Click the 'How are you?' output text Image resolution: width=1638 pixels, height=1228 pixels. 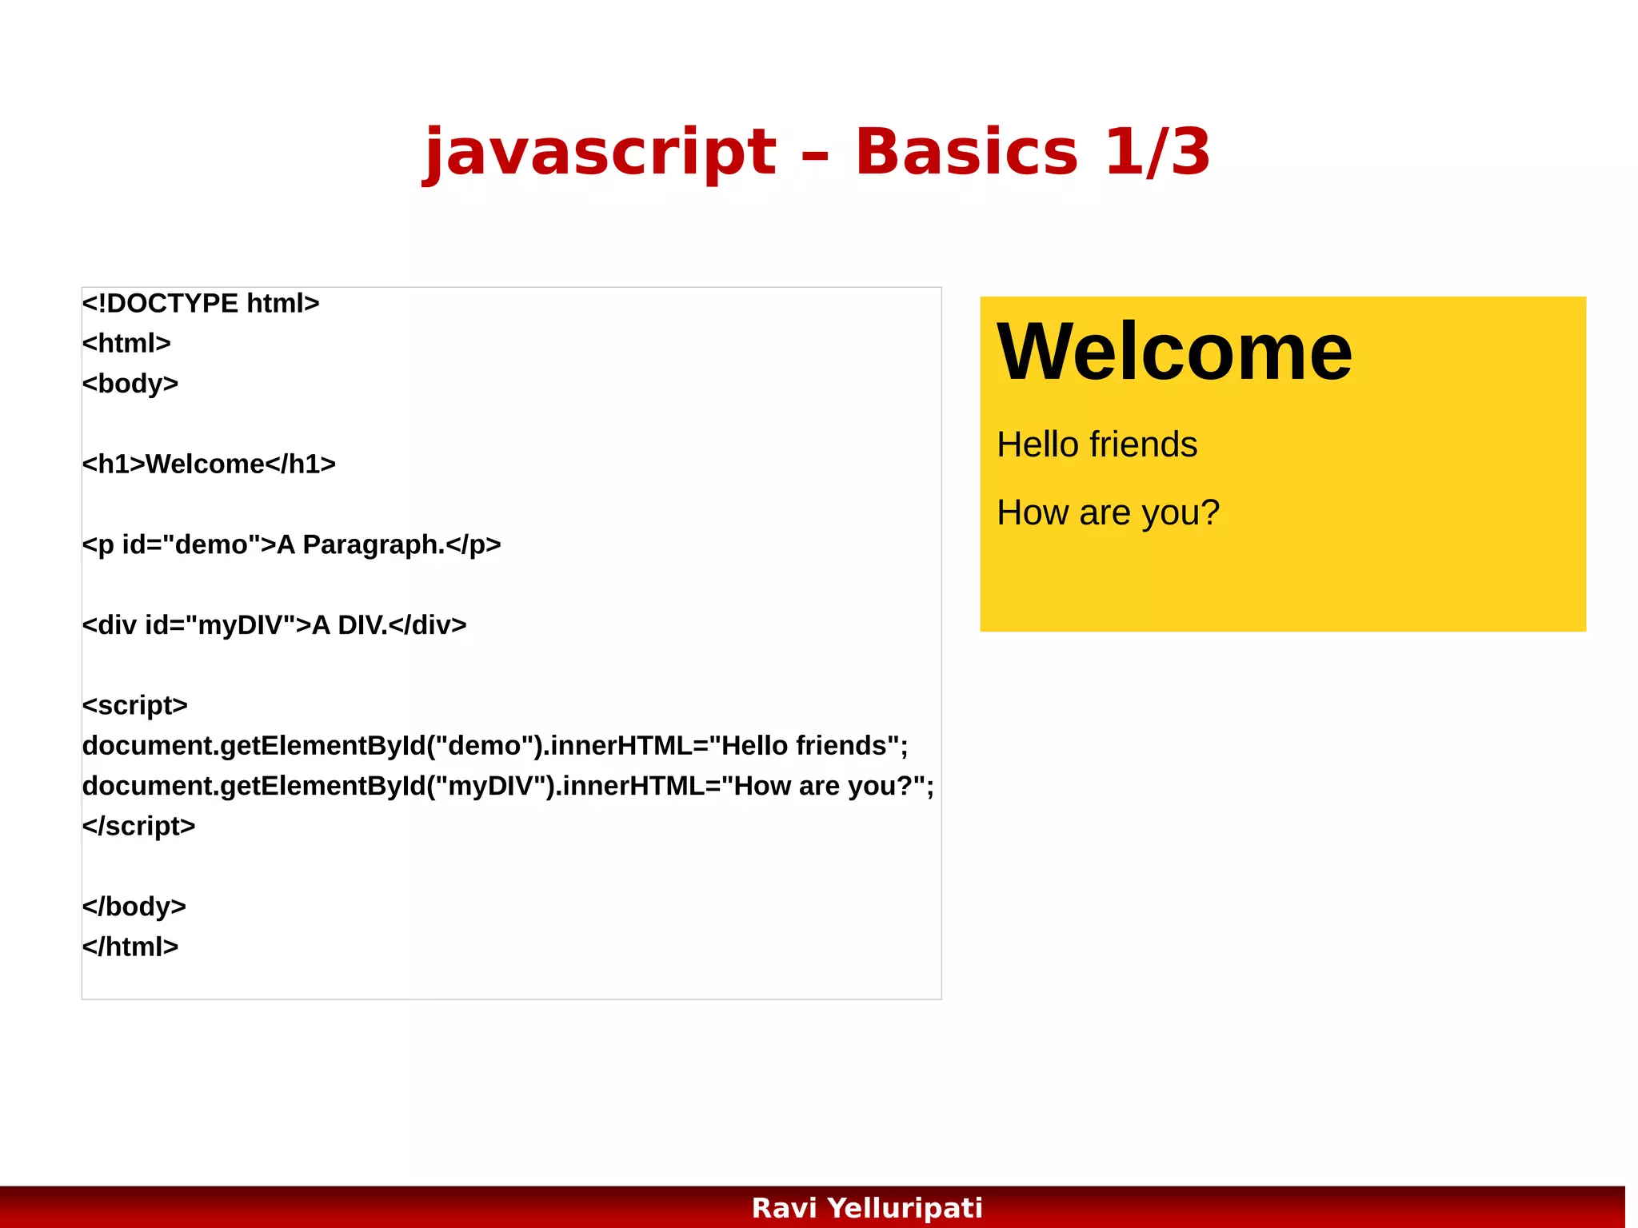click(1108, 512)
